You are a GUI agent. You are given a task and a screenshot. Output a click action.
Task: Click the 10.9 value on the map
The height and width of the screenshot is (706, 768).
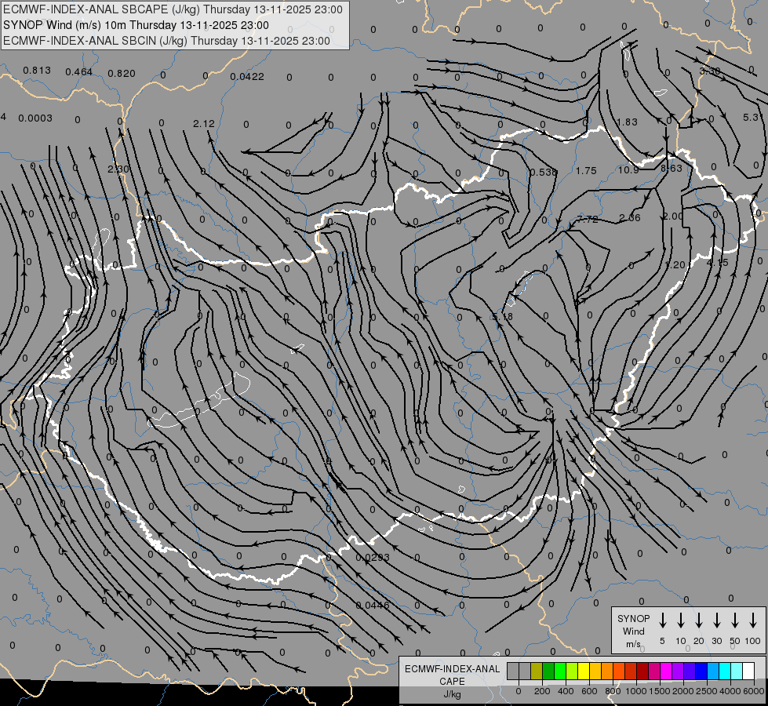628,170
